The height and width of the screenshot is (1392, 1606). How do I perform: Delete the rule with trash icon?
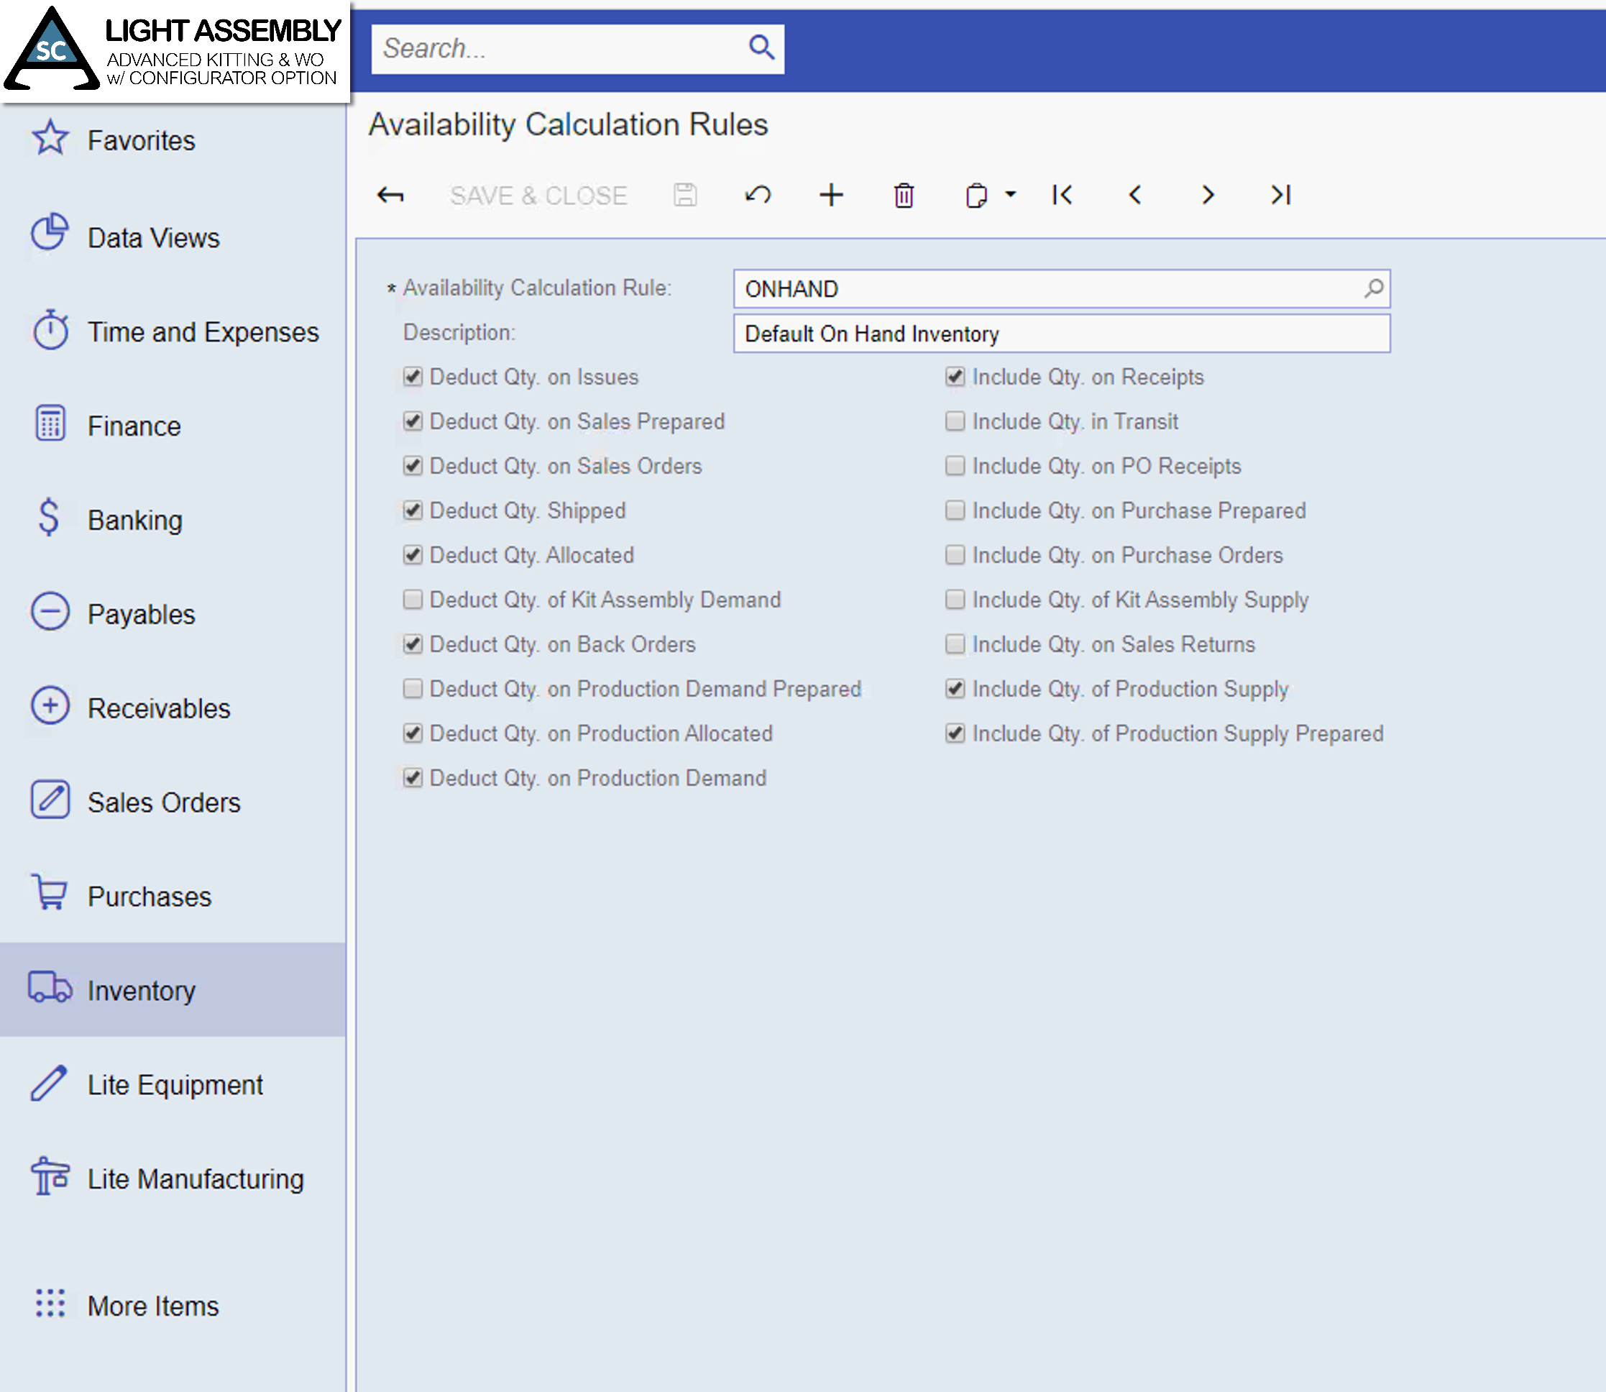[904, 195]
